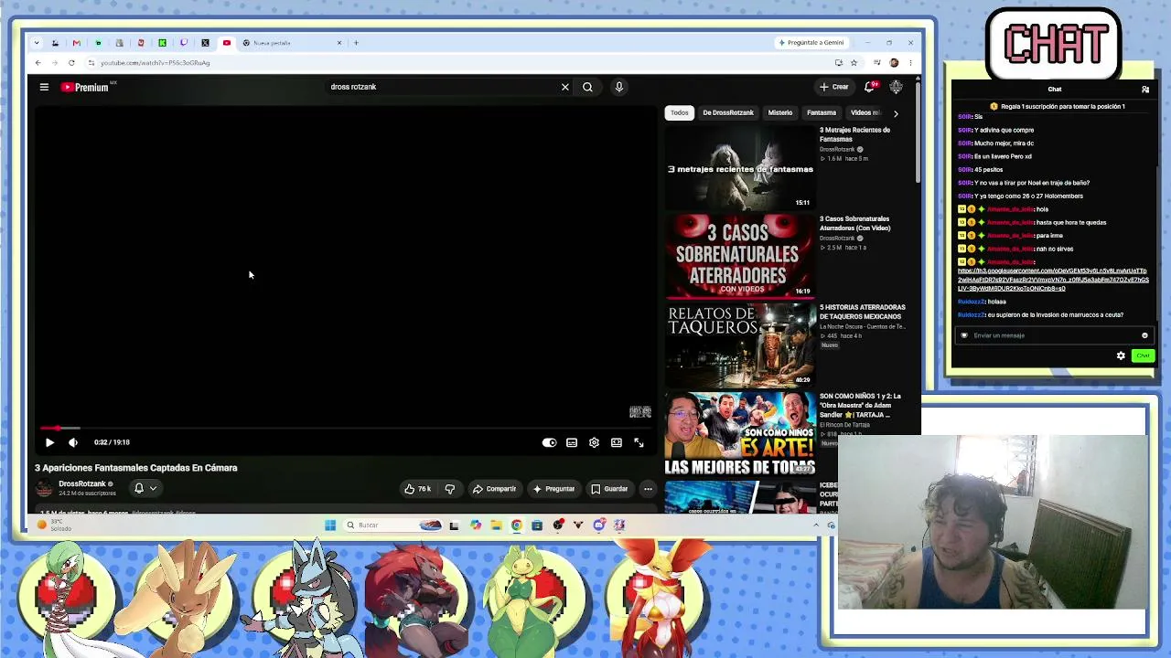Select the Fantasma filter chip

point(822,112)
